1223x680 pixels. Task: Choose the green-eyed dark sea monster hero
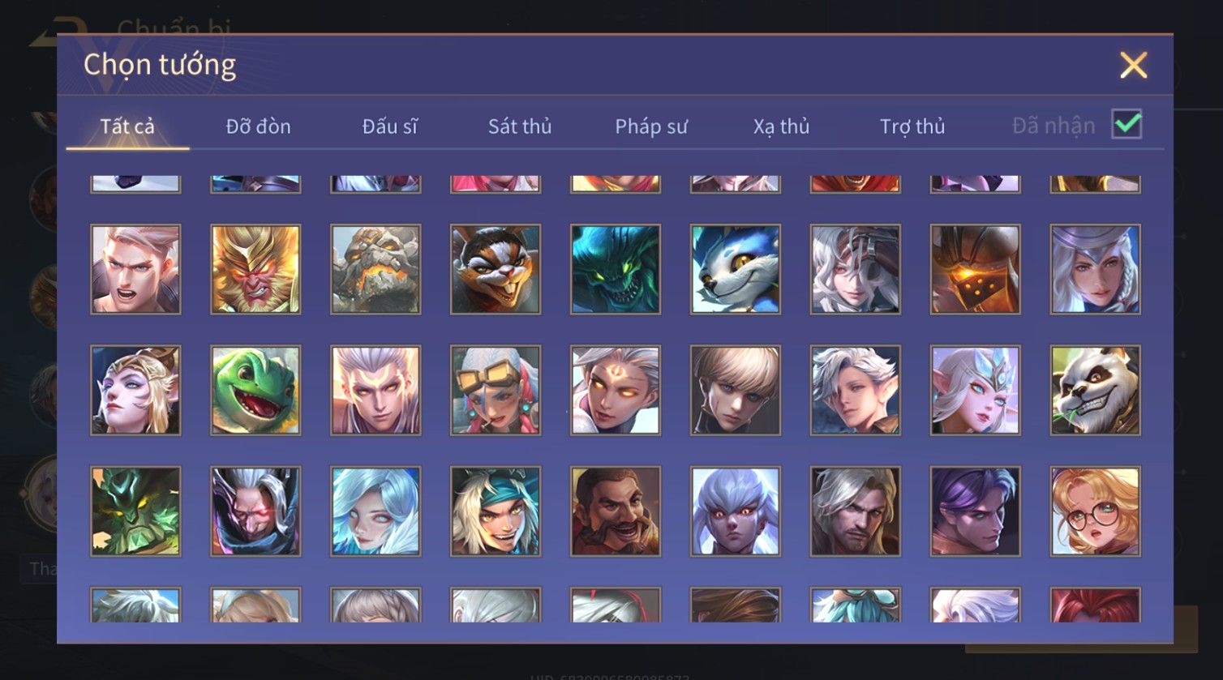[616, 269]
